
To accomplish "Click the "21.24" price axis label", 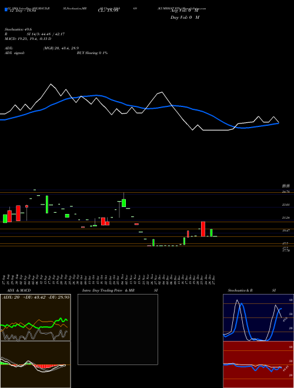I will pyautogui.click(x=286, y=218).
